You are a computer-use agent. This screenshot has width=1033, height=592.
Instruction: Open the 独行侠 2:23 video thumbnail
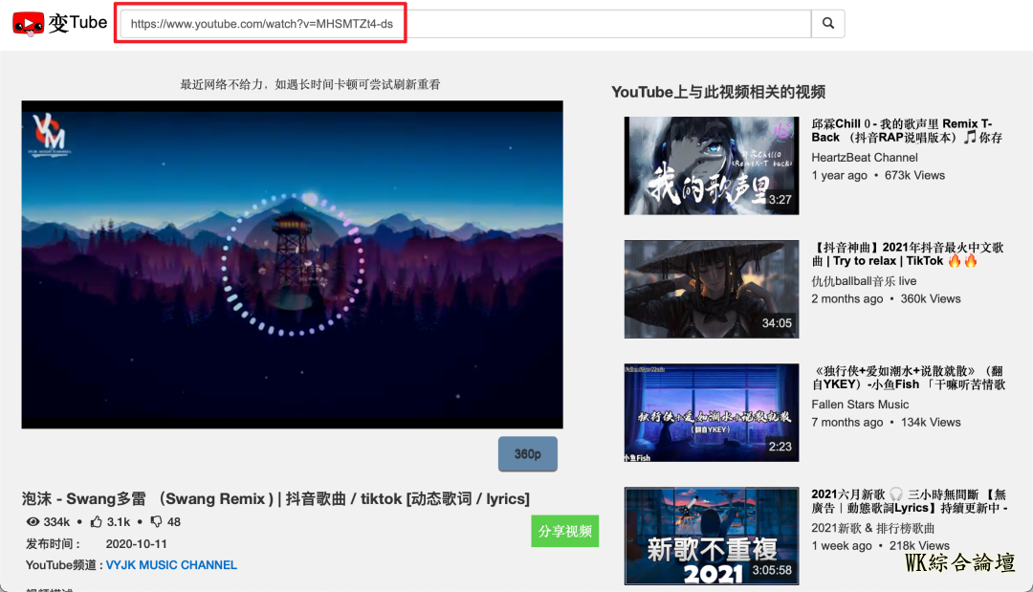(712, 412)
